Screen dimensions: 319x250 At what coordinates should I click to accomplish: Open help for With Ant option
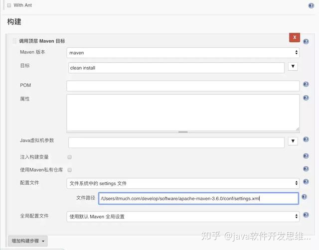point(311,5)
